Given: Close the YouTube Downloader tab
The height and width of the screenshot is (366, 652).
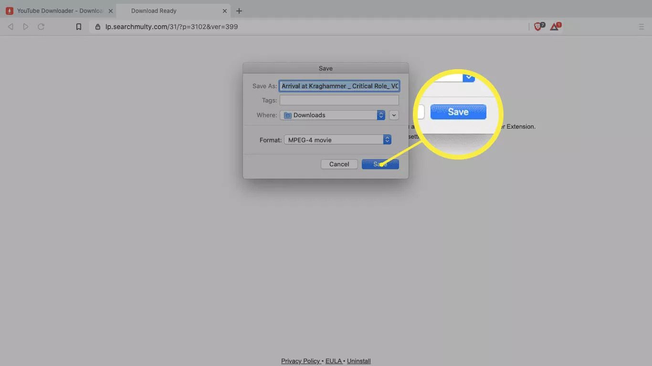Looking at the screenshot, I should [111, 11].
